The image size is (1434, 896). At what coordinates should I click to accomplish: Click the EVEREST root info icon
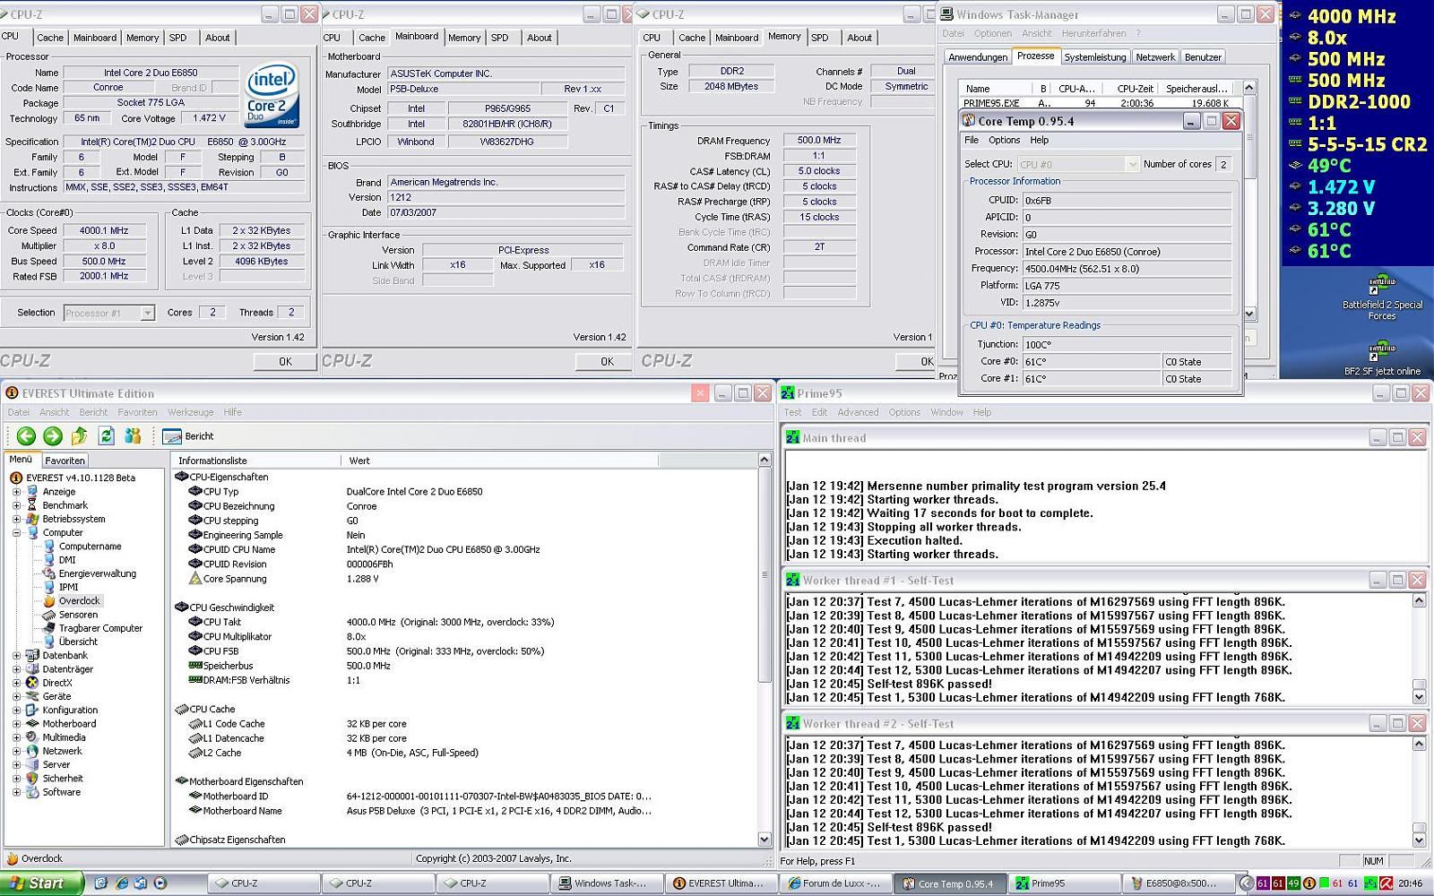coord(16,478)
